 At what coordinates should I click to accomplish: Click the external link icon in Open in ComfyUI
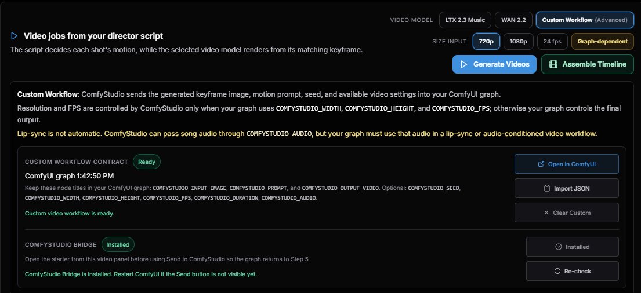coord(541,164)
